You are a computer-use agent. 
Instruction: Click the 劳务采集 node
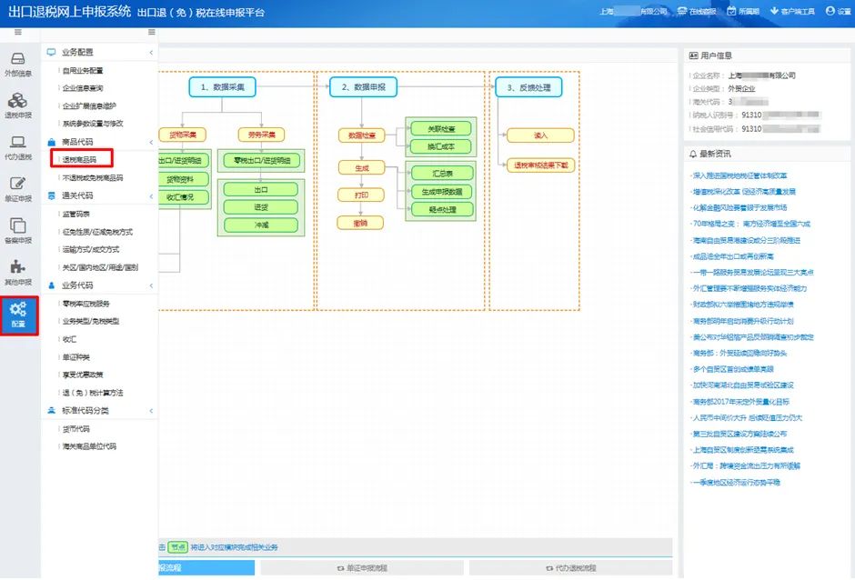(x=261, y=135)
